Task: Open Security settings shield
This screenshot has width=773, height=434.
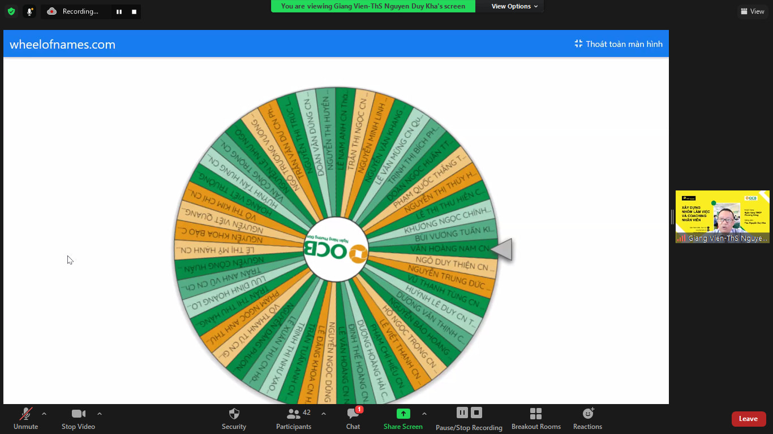Action: pos(234,419)
